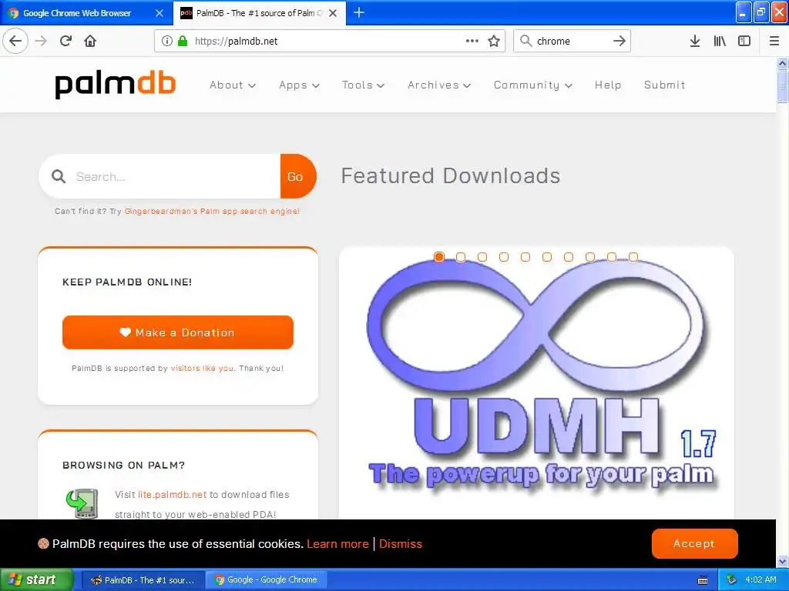Expand the Community dropdown menu
789x591 pixels.
tap(533, 85)
